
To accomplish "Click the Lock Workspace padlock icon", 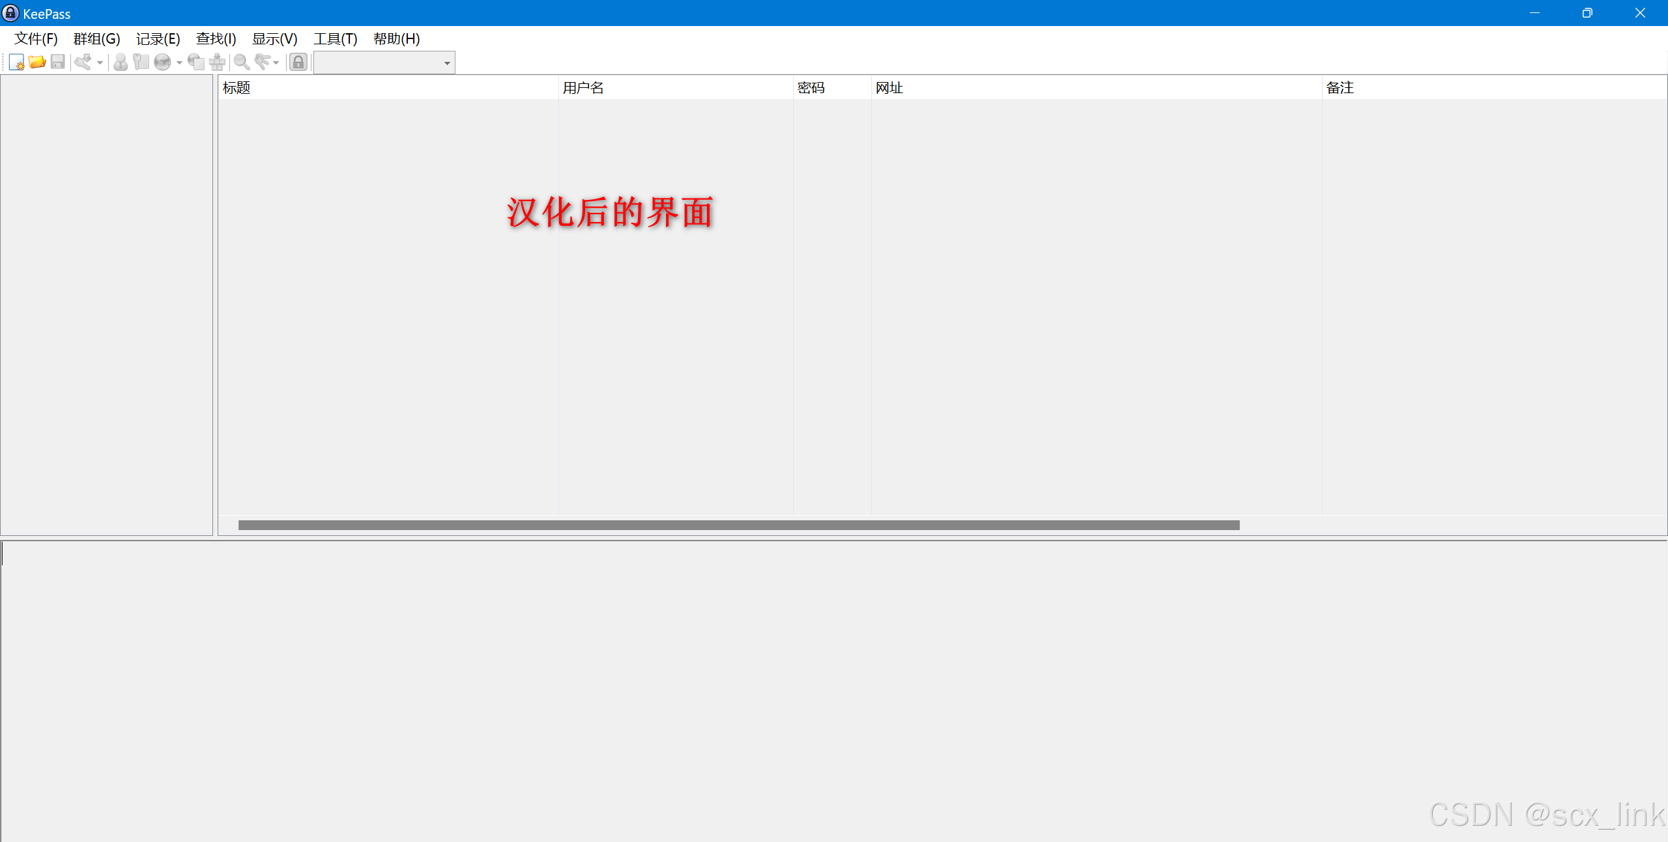I will [x=298, y=63].
